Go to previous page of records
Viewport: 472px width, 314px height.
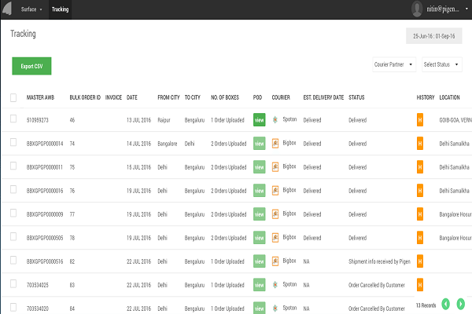click(446, 304)
